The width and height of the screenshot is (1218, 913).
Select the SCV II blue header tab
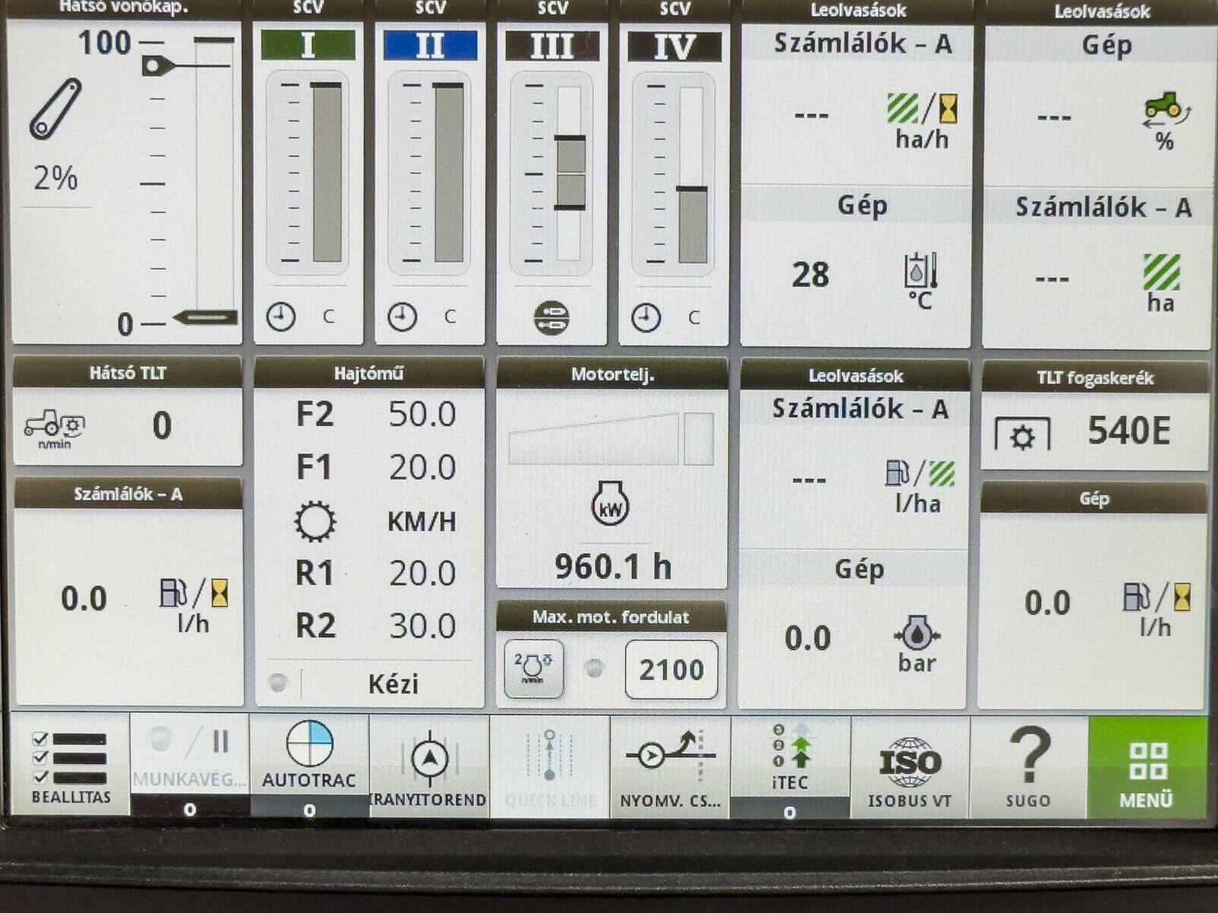(430, 46)
